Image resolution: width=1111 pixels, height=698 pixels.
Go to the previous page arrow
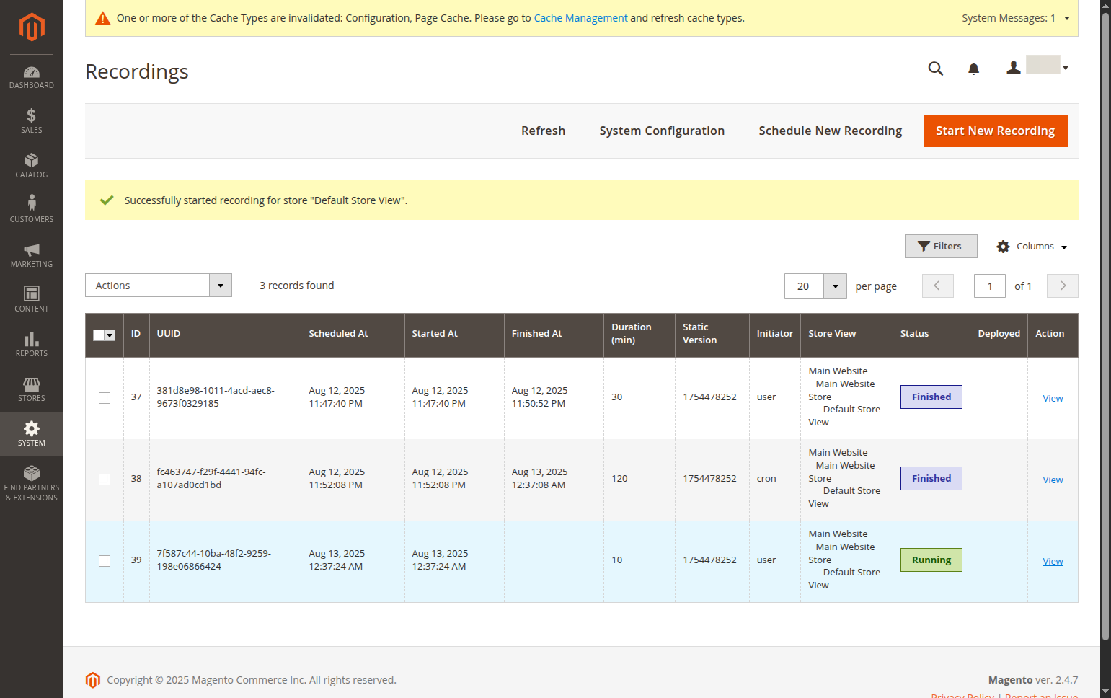tap(937, 286)
